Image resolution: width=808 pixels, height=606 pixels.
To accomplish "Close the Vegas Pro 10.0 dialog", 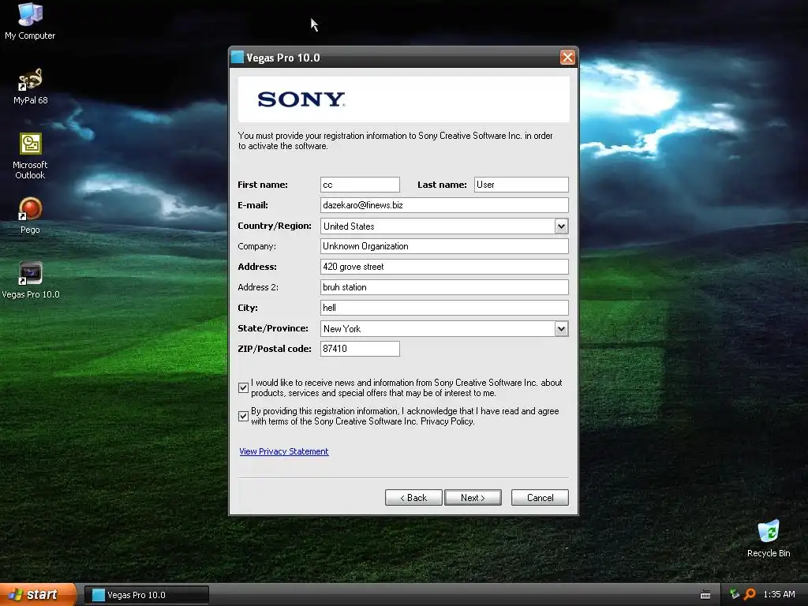I will (567, 57).
